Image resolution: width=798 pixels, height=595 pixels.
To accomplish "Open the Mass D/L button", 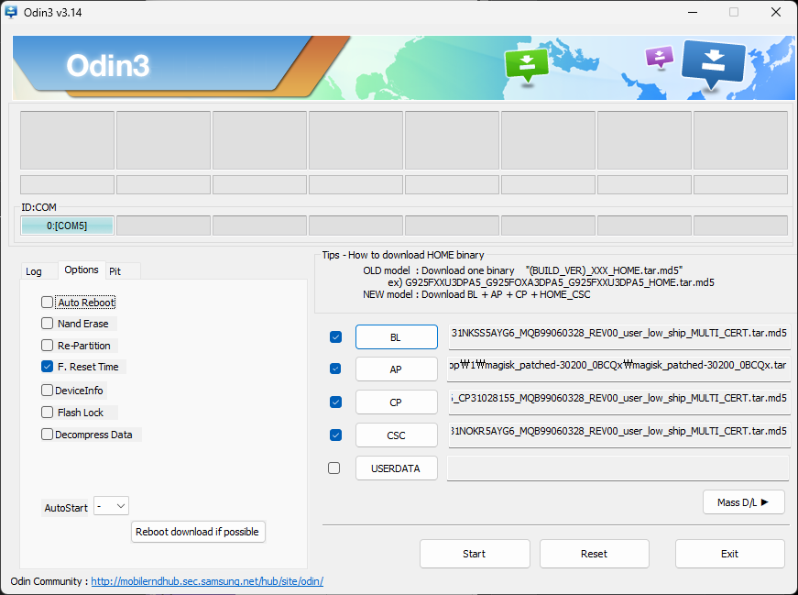I will 744,502.
